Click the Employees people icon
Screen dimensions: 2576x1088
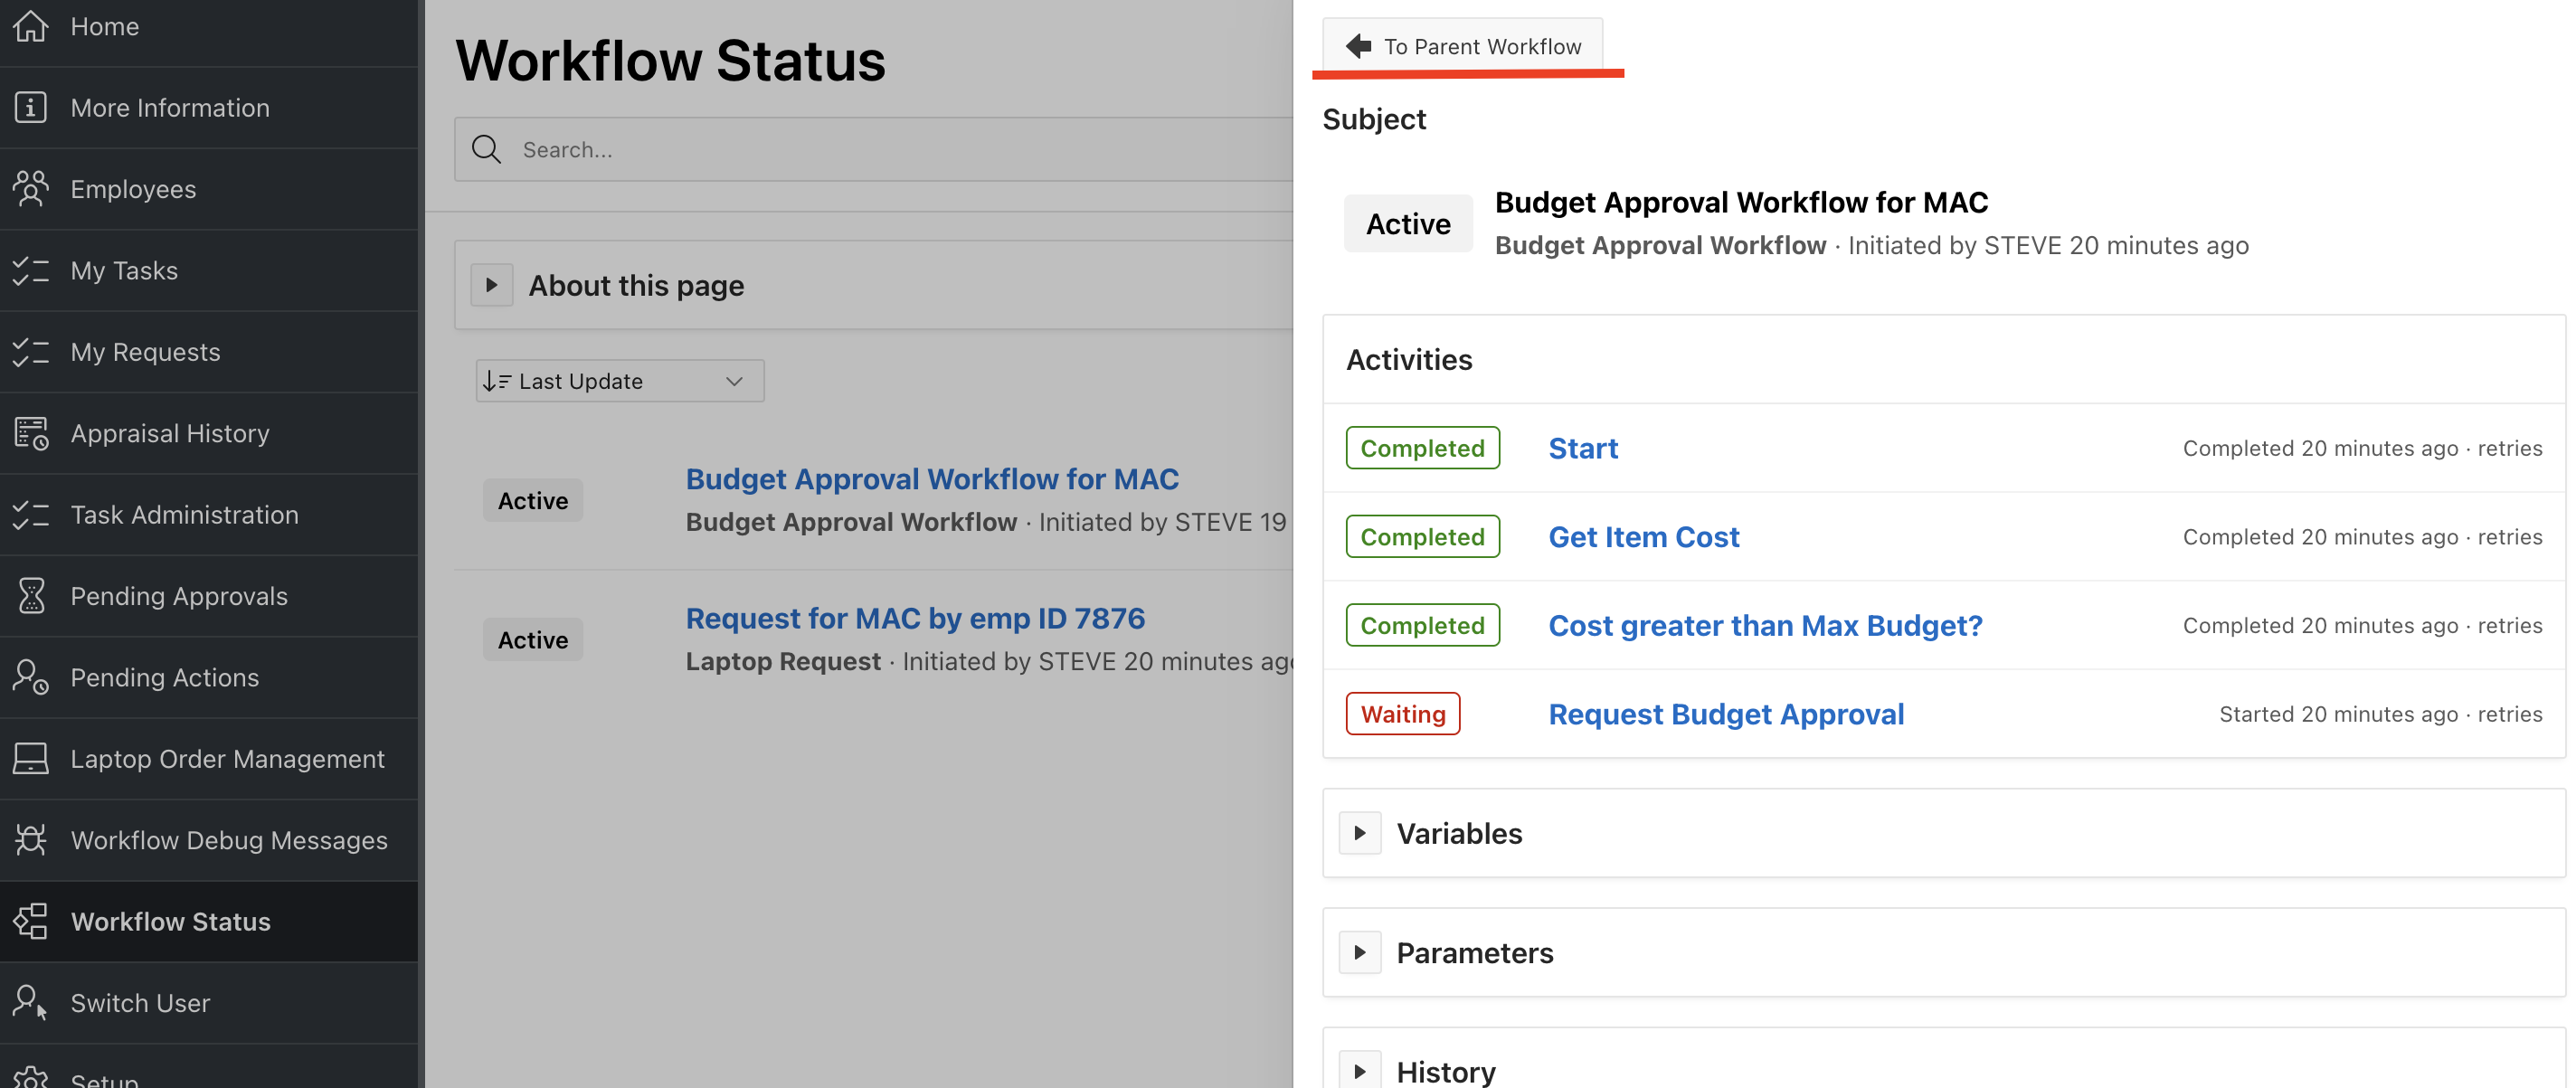click(x=31, y=189)
